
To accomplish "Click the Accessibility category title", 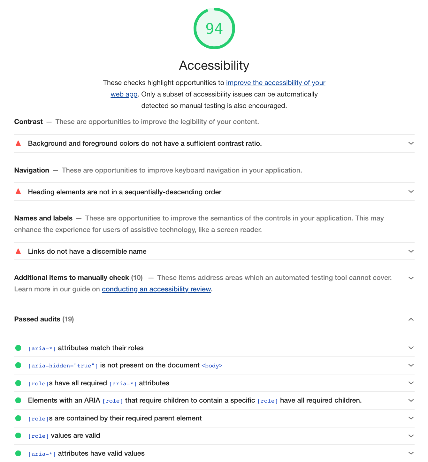I will [x=214, y=65].
